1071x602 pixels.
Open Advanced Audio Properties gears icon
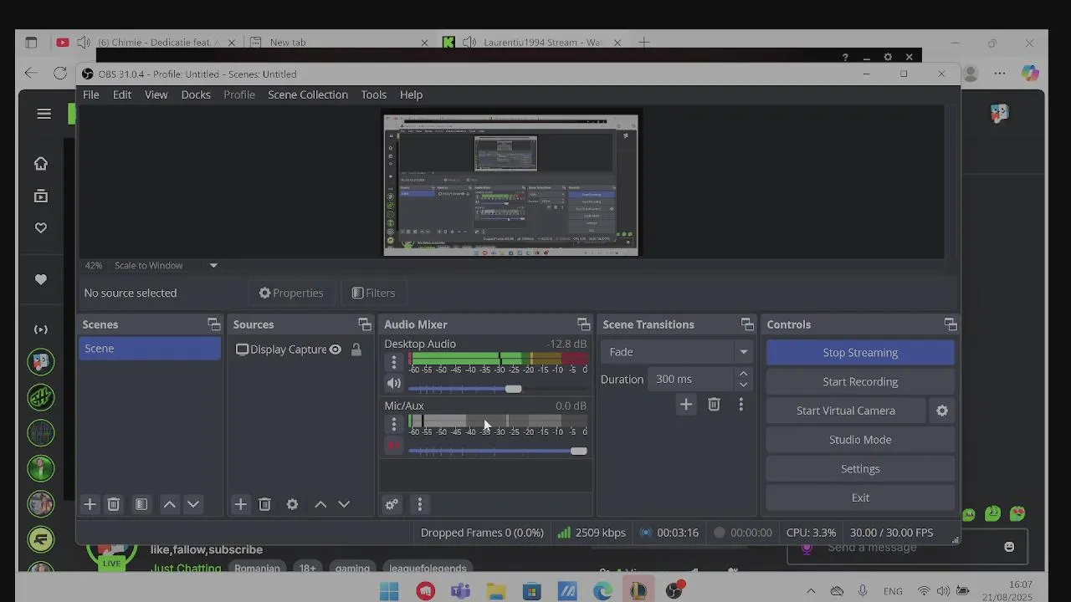pyautogui.click(x=392, y=504)
